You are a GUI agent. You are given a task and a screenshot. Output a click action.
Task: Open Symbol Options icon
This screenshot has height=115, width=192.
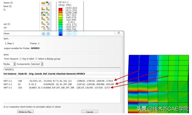[48, 19]
